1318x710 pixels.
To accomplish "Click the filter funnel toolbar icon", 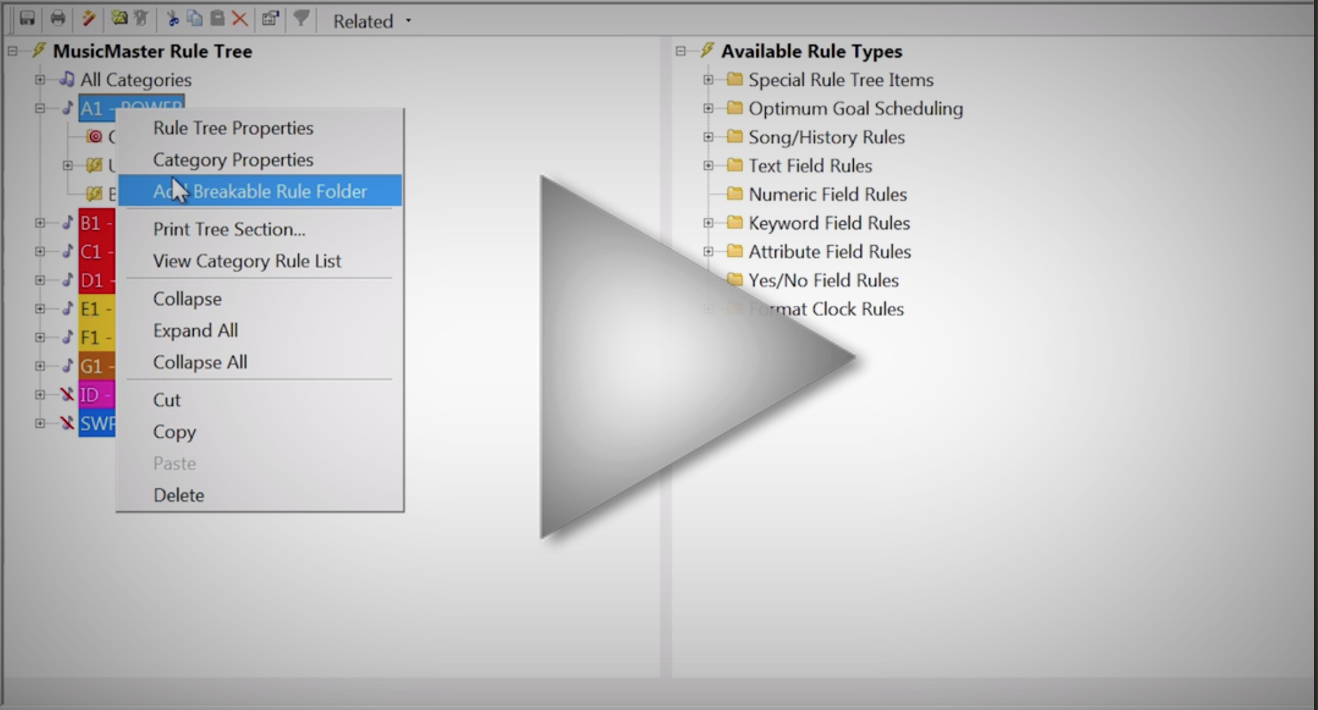I will point(301,19).
